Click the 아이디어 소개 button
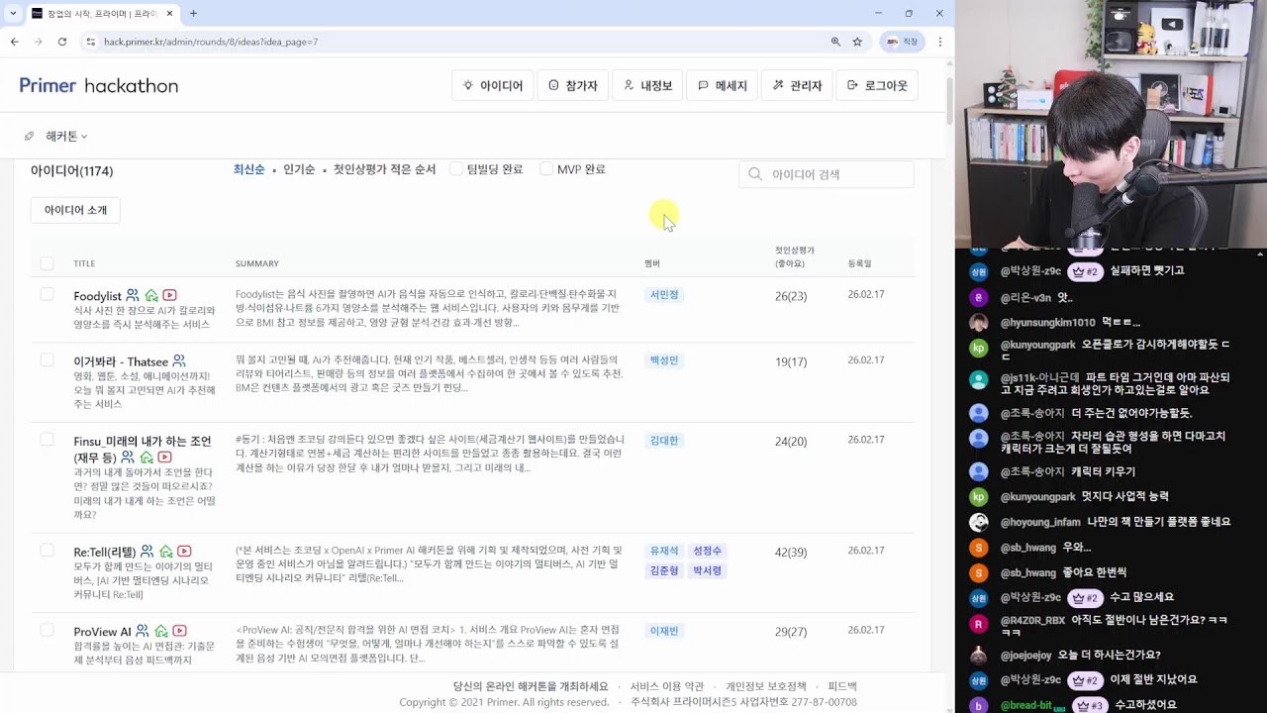 [75, 210]
